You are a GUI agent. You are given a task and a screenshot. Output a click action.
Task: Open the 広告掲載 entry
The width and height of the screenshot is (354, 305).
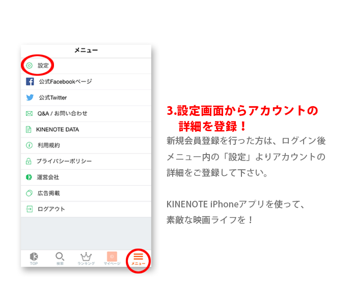[x=86, y=194]
